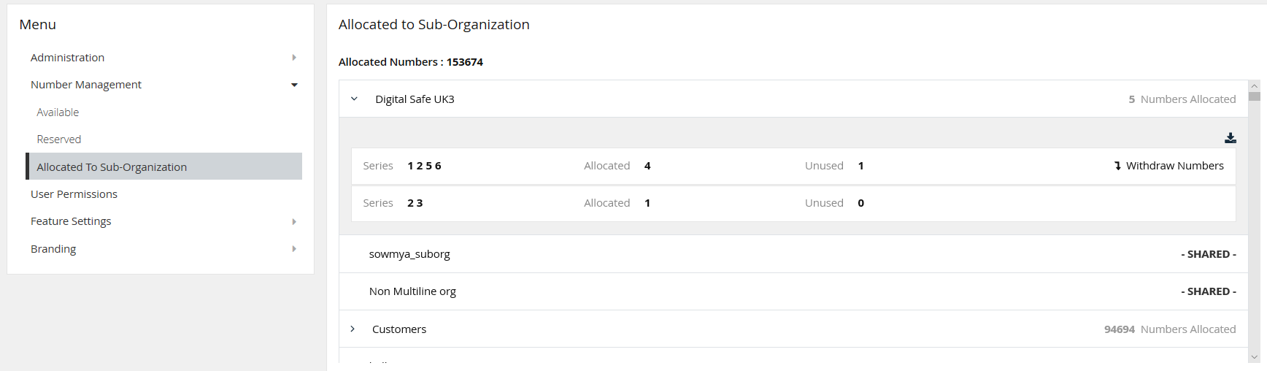Select the sowmya_suborg organization row
1267x371 pixels.
point(409,254)
